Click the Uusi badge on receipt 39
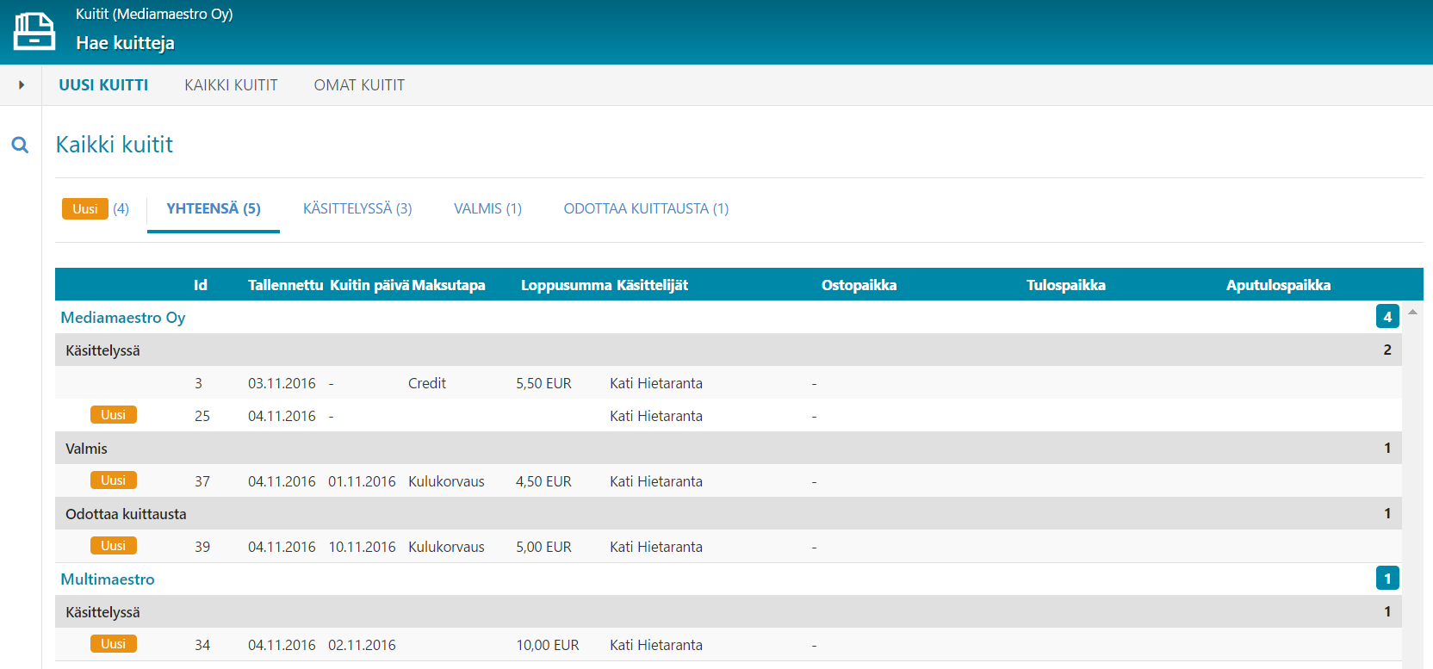The width and height of the screenshot is (1433, 669). tap(113, 546)
